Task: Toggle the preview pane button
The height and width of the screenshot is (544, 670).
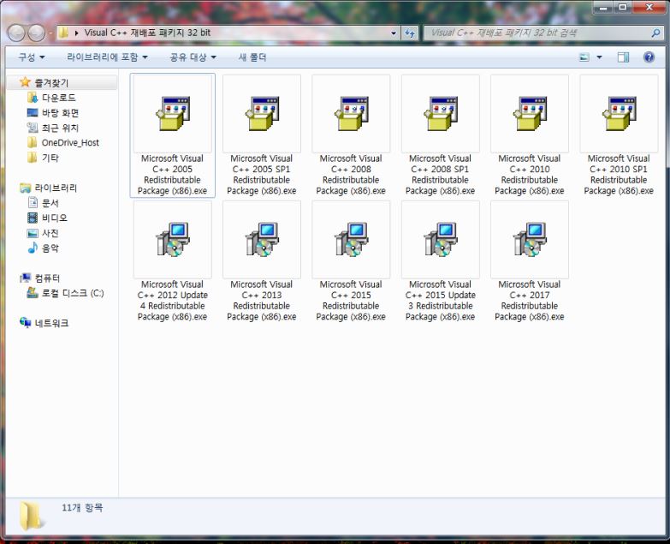Action: click(x=623, y=57)
